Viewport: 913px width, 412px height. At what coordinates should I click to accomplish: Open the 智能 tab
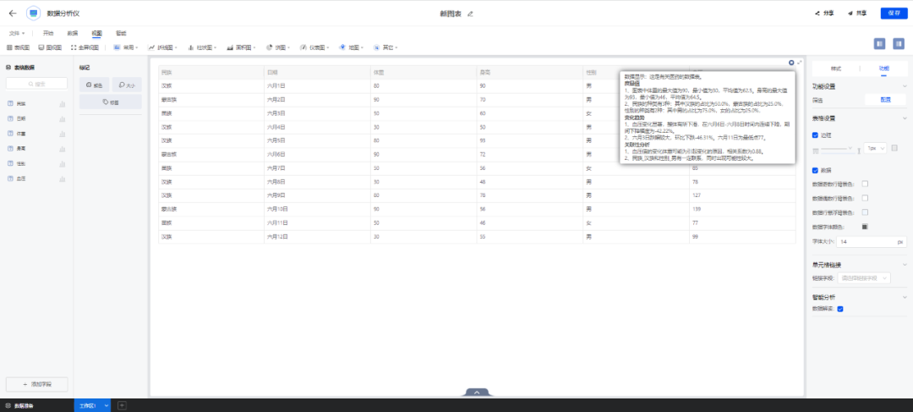tap(121, 34)
